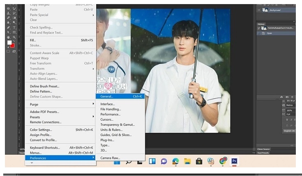This screenshot has height=176, width=302.
Task: Click the red background color swatch
Action: tap(12, 45)
